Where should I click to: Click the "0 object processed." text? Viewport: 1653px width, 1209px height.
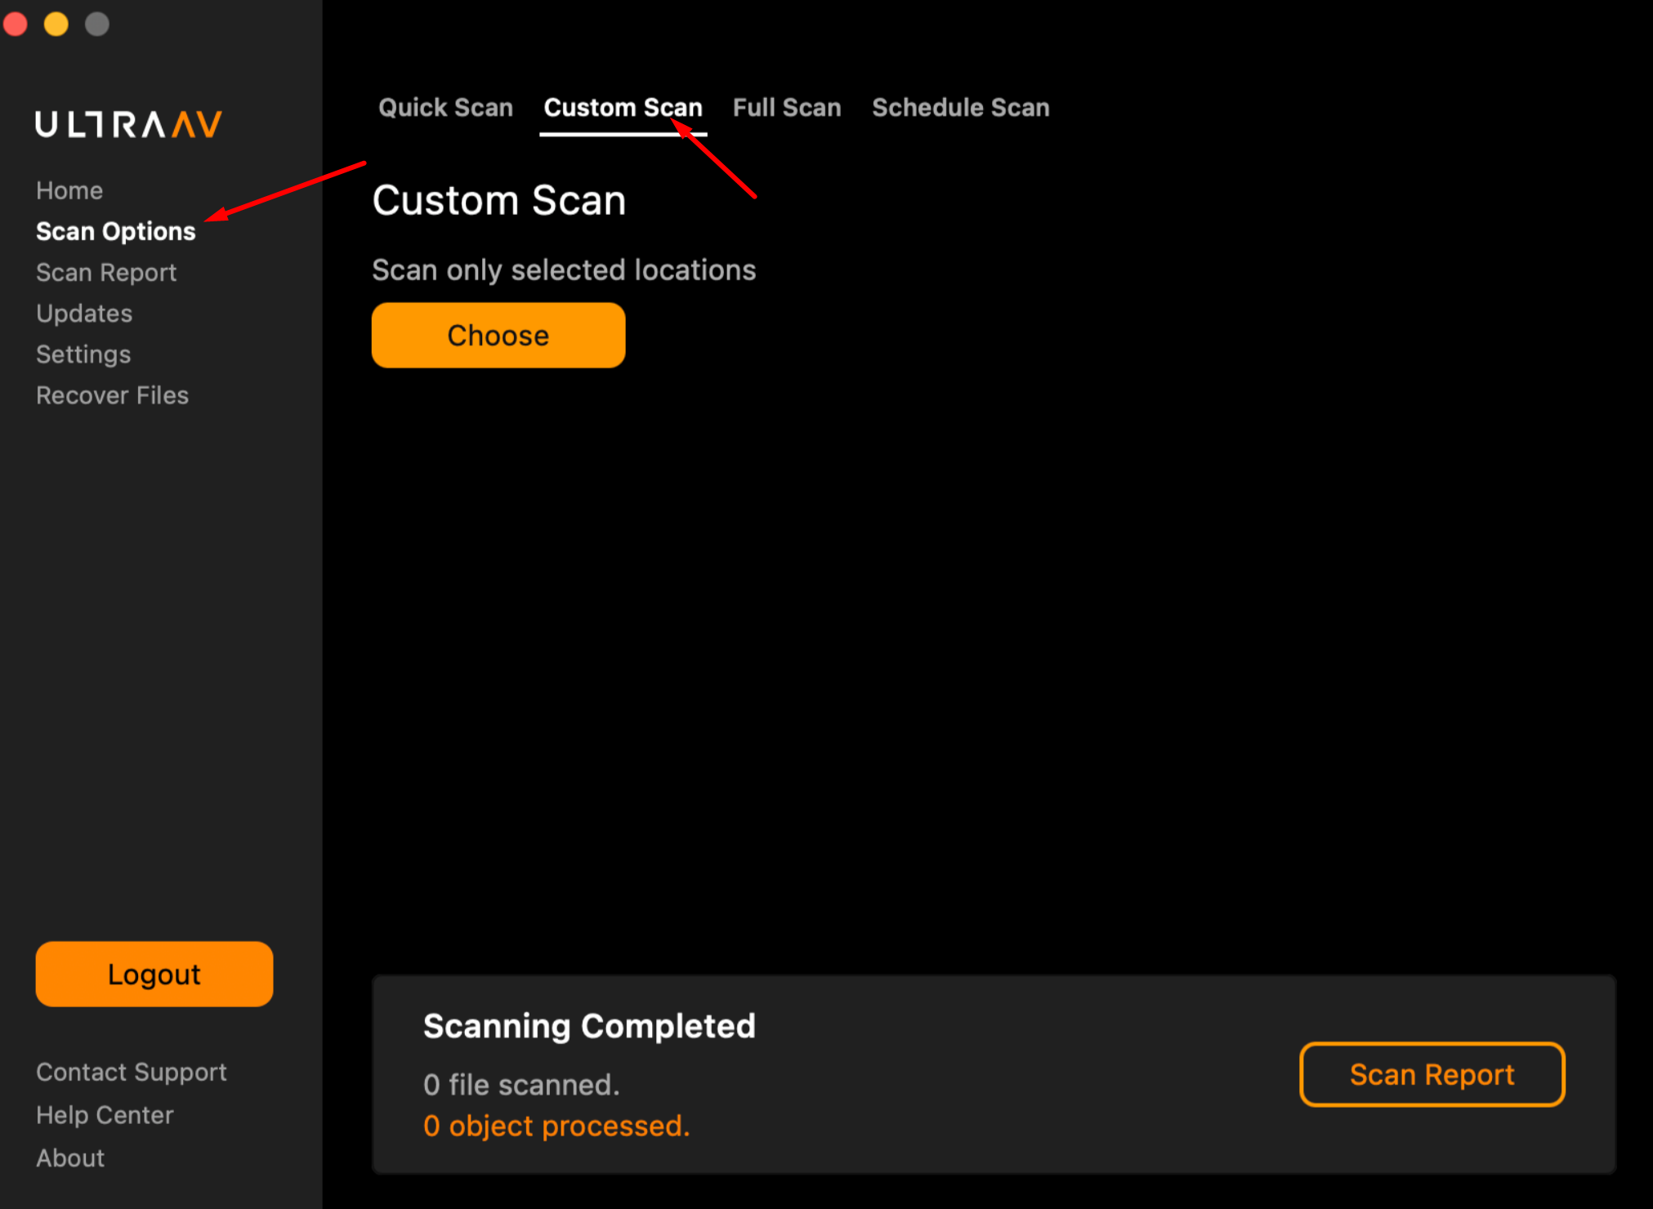coord(556,1126)
